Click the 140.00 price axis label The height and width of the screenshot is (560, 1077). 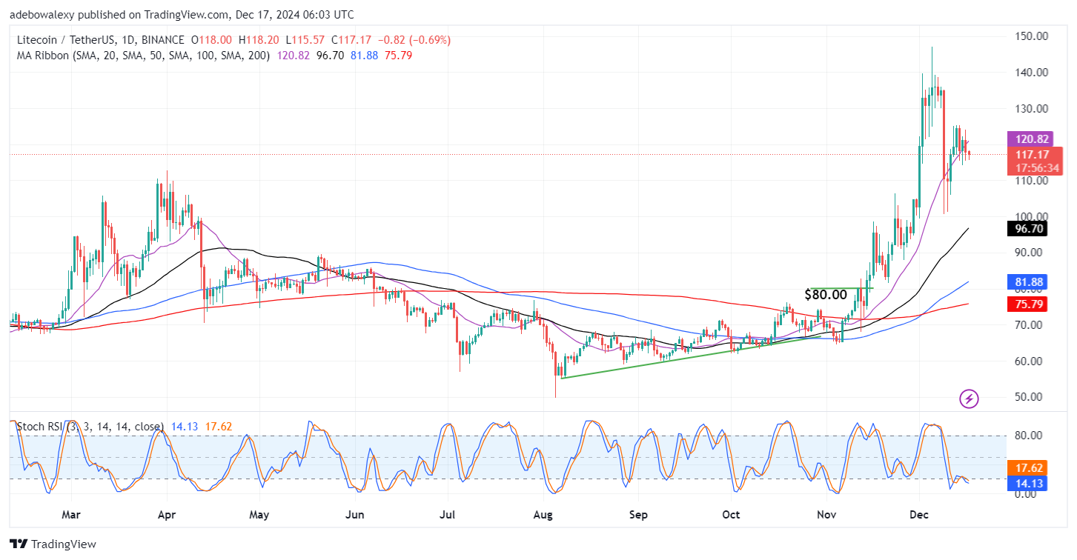point(1031,73)
